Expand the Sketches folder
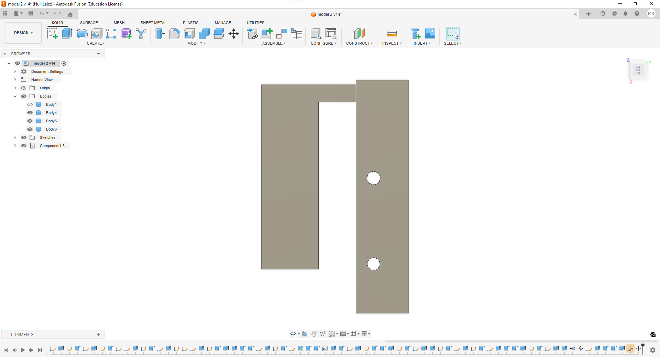Screen dimensions: 660x357 click(x=15, y=137)
